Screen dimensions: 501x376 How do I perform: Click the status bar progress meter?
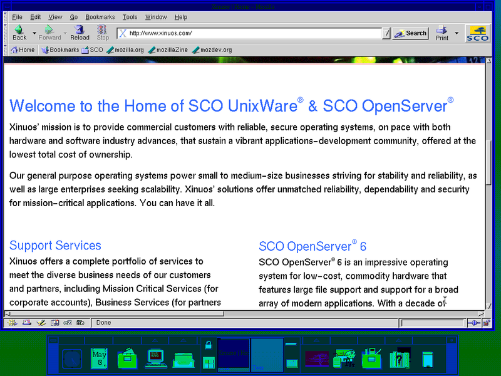(x=432, y=323)
